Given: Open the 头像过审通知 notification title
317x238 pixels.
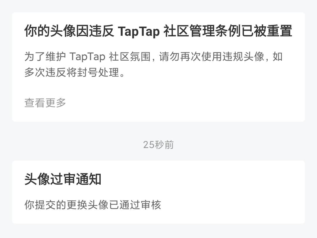Looking at the screenshot, I should tap(63, 179).
